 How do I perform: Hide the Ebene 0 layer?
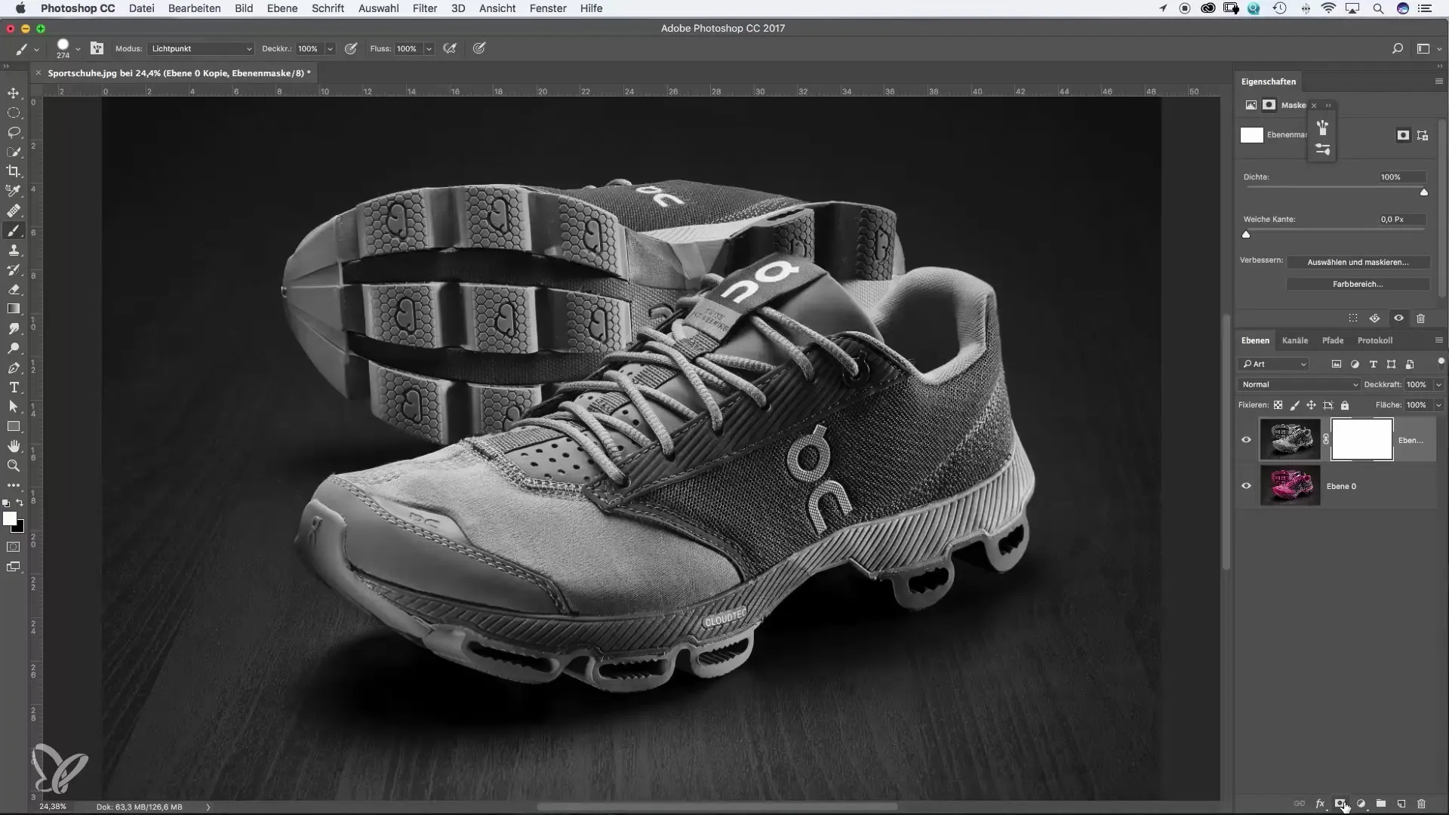click(1246, 486)
